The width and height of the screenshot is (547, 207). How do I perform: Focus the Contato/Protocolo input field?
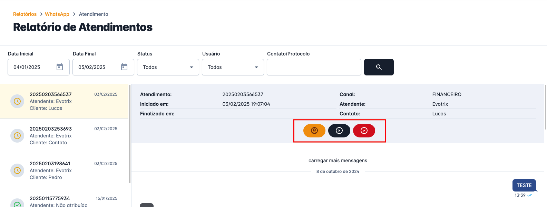[314, 67]
